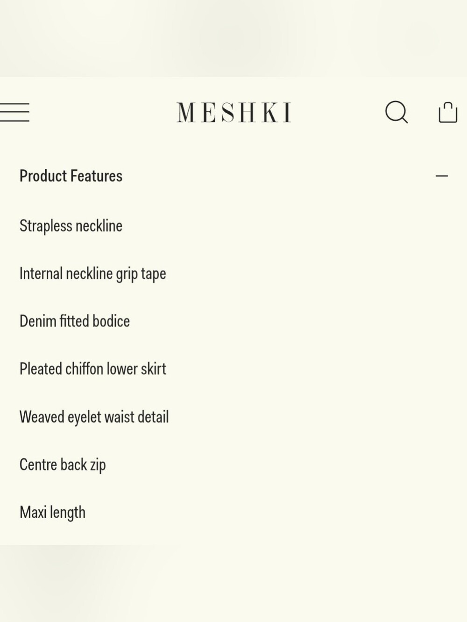
Task: Click the Centre back zip line
Action: pos(63,465)
